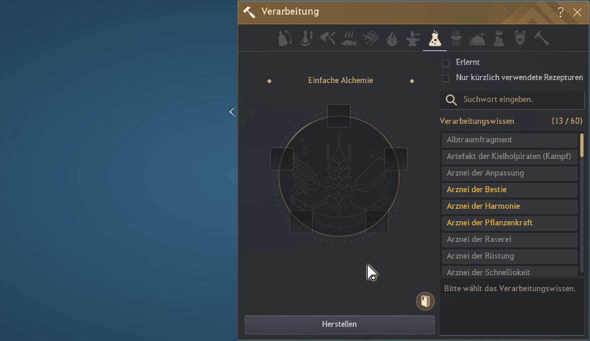
Task: Click the round recipe book icon
Action: coord(425,301)
